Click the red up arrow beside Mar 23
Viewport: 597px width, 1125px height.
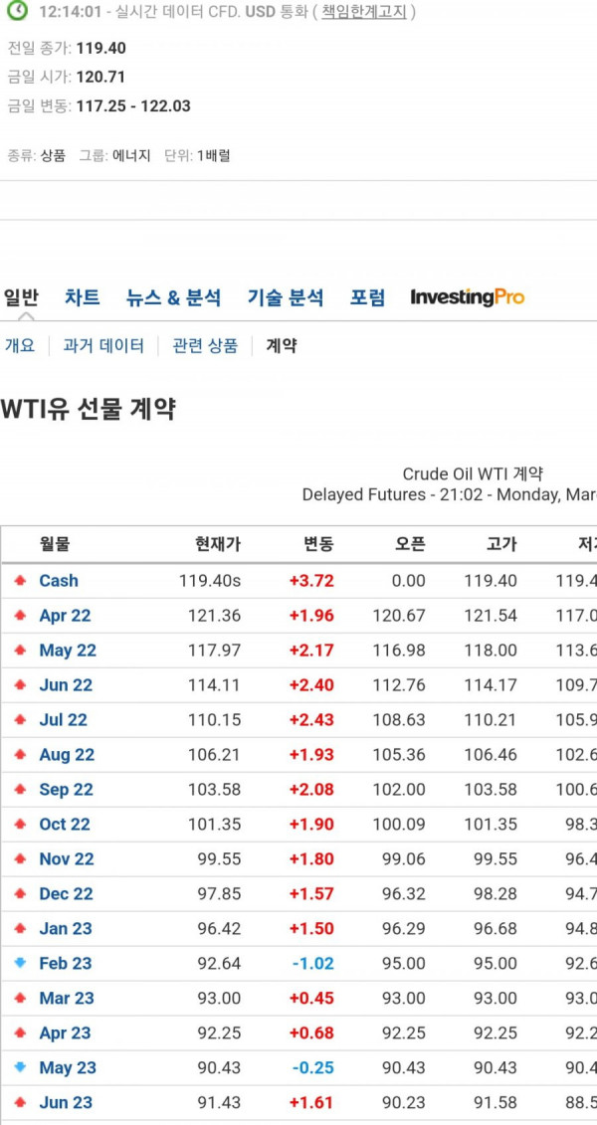click(20, 998)
